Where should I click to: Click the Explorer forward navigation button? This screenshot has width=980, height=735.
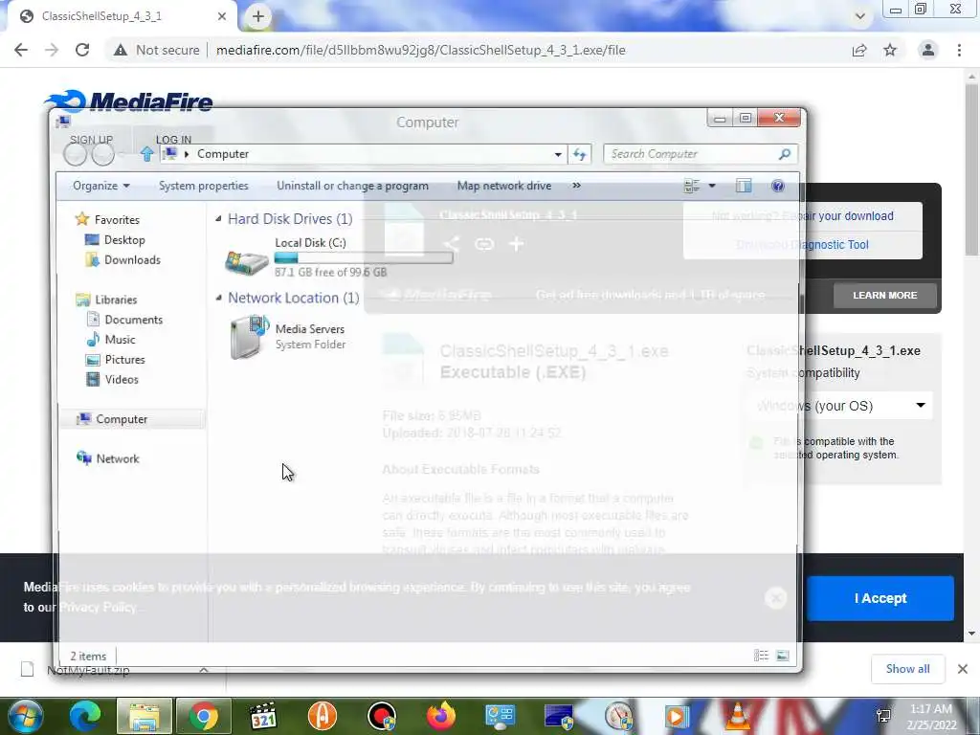(103, 154)
